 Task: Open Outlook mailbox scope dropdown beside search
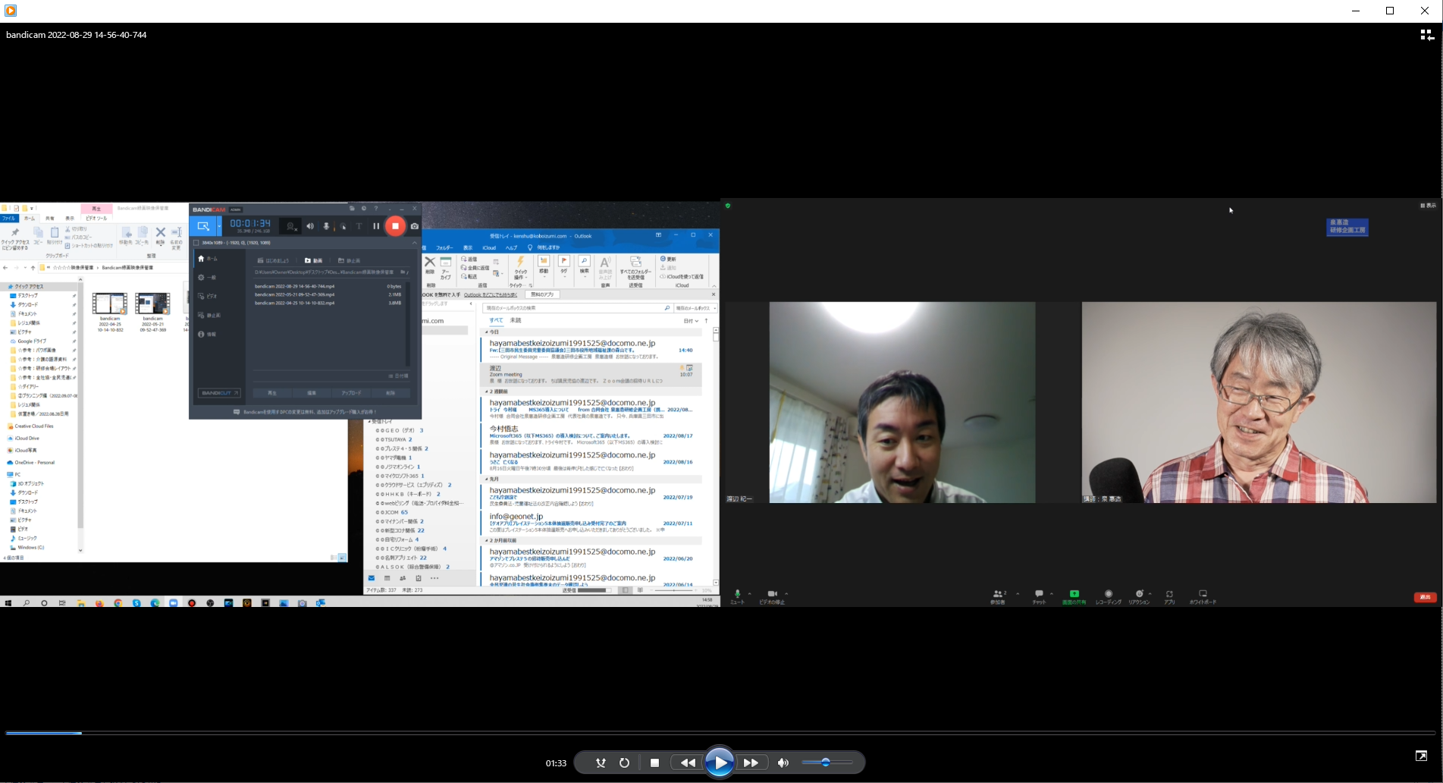point(695,308)
